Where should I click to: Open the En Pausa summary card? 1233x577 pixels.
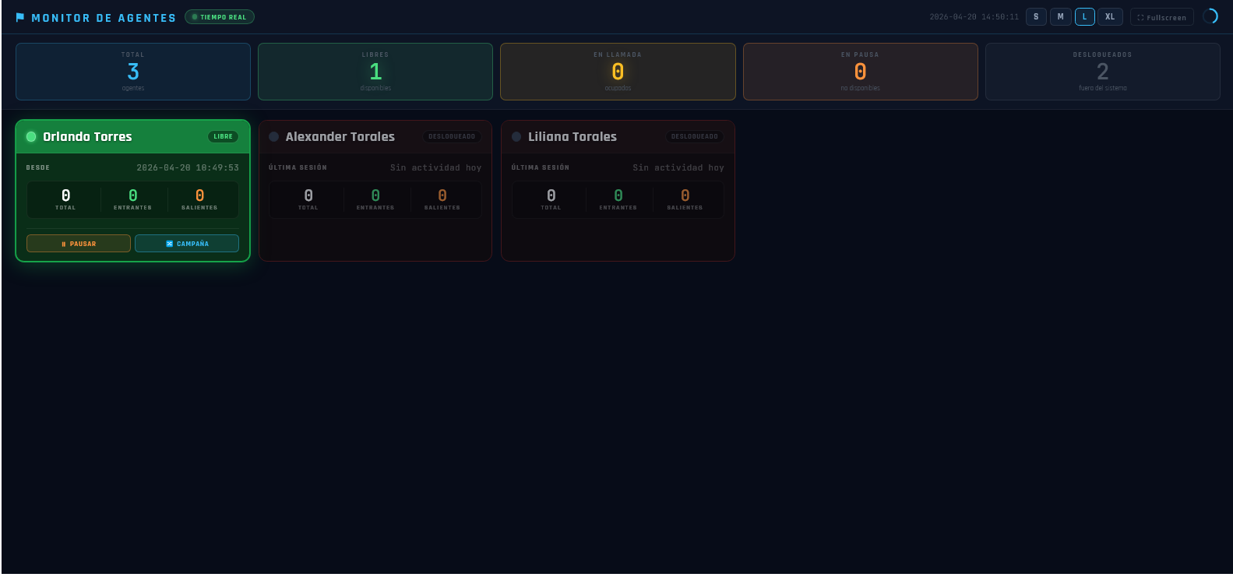click(x=860, y=72)
